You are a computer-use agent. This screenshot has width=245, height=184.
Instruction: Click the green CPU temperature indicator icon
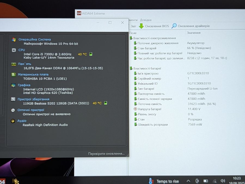tap(91, 54)
